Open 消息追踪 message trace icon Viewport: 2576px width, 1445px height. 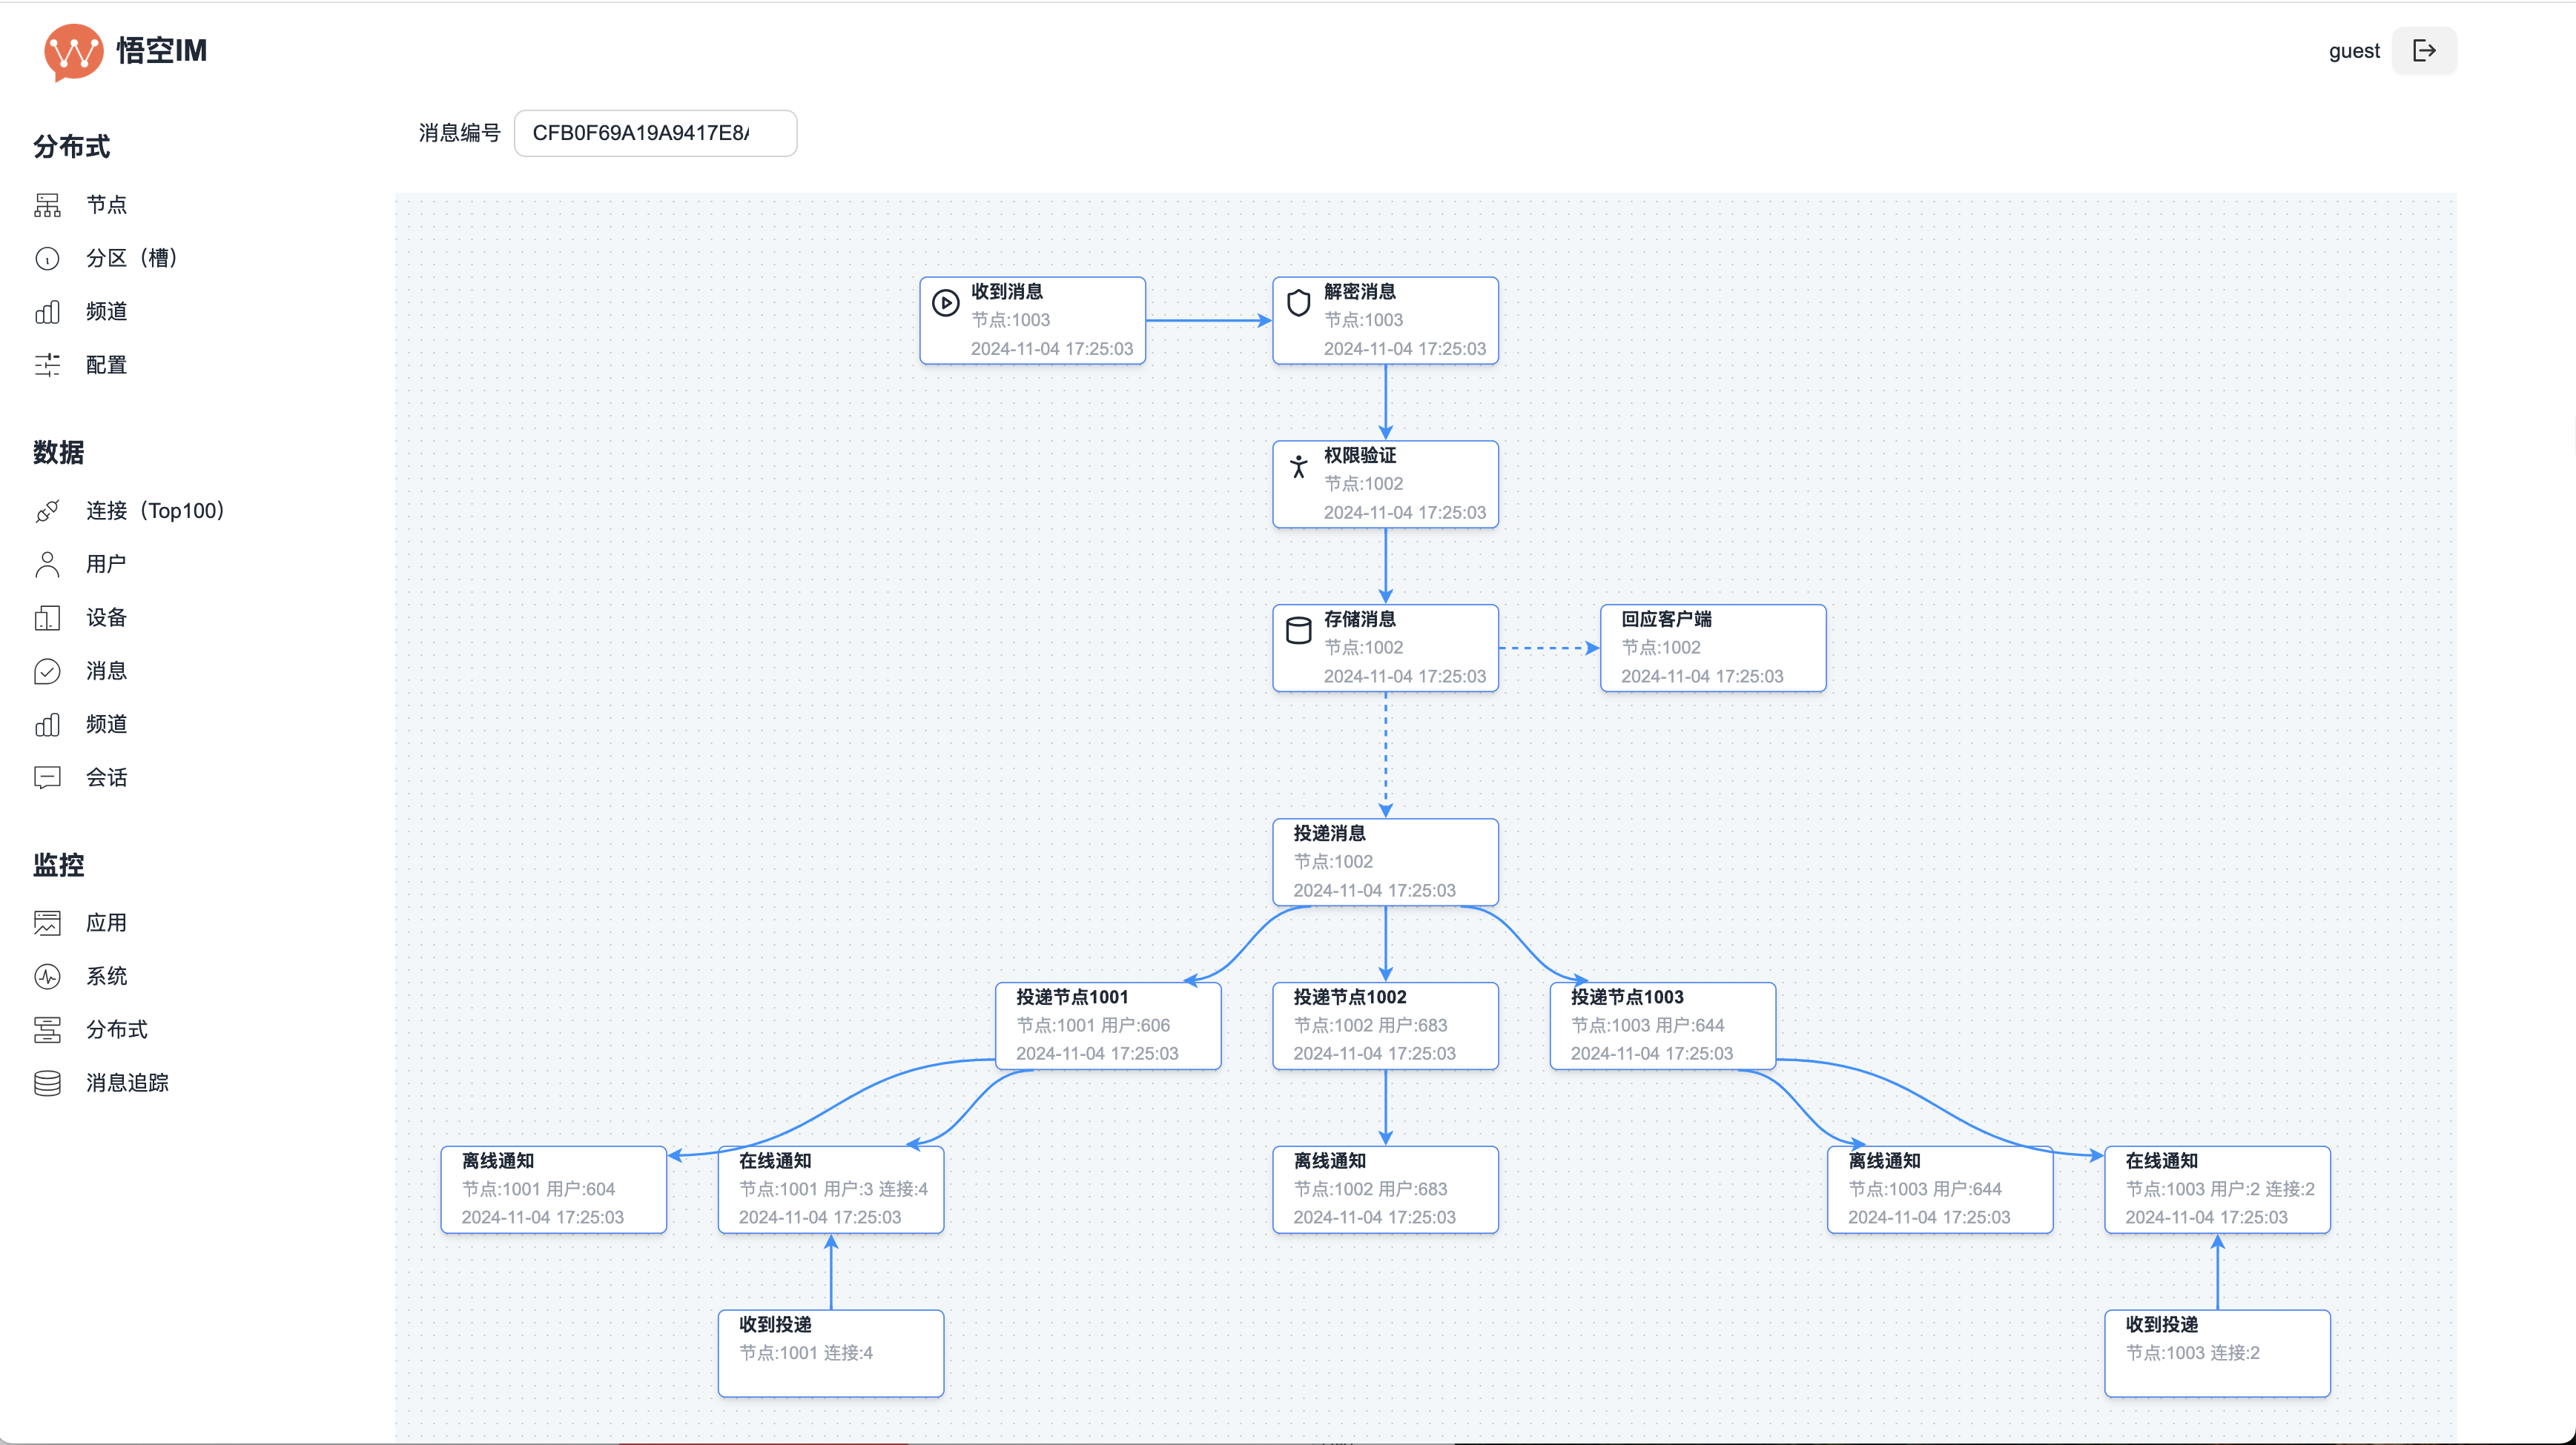[47, 1083]
